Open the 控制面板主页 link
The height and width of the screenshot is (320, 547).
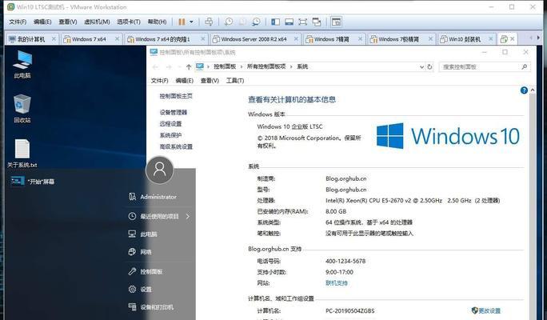click(176, 96)
